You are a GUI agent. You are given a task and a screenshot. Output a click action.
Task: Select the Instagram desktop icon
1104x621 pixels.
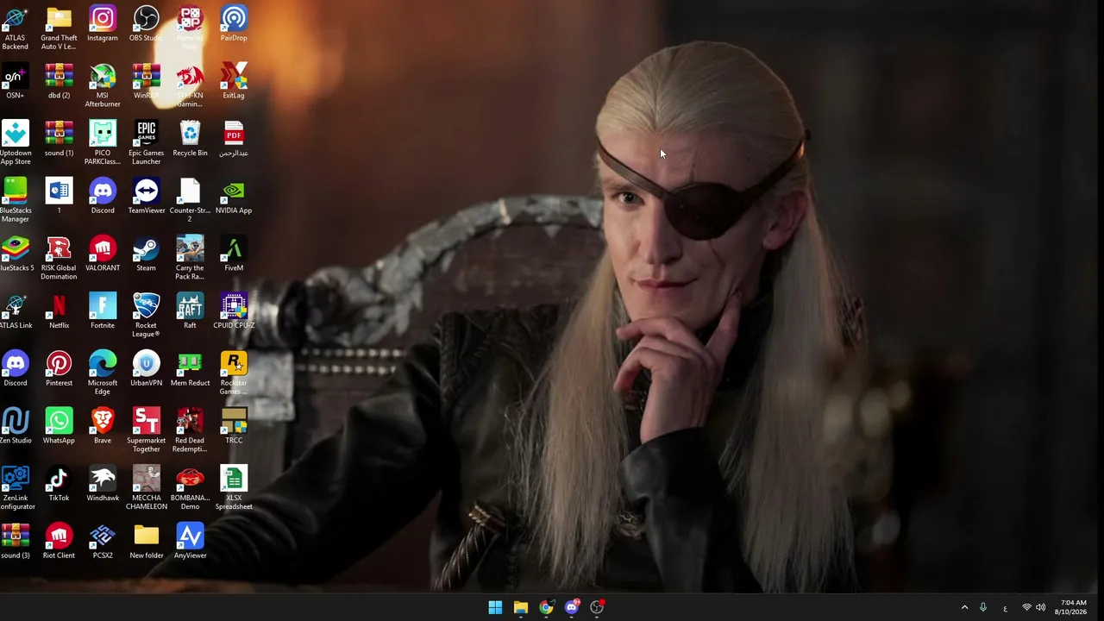pos(103,24)
